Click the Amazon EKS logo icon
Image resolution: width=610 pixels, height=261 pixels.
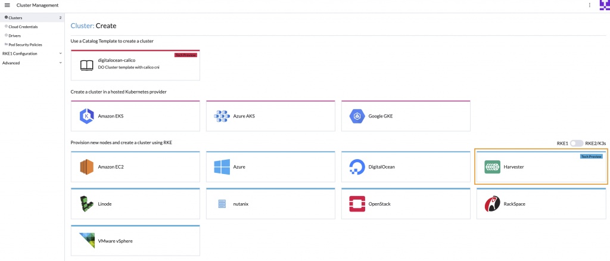(x=87, y=116)
